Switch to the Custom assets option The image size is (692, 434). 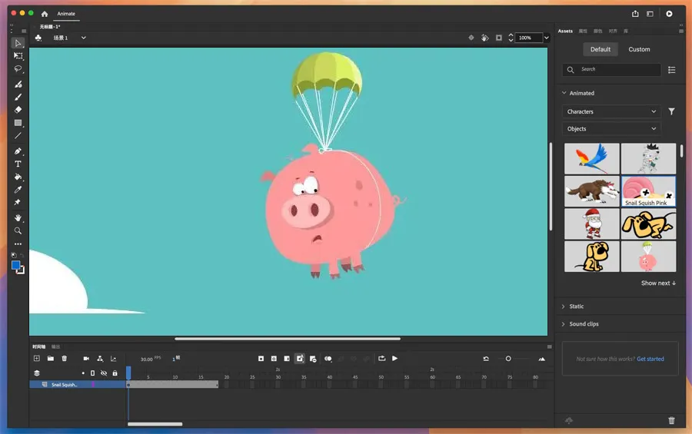coord(639,49)
